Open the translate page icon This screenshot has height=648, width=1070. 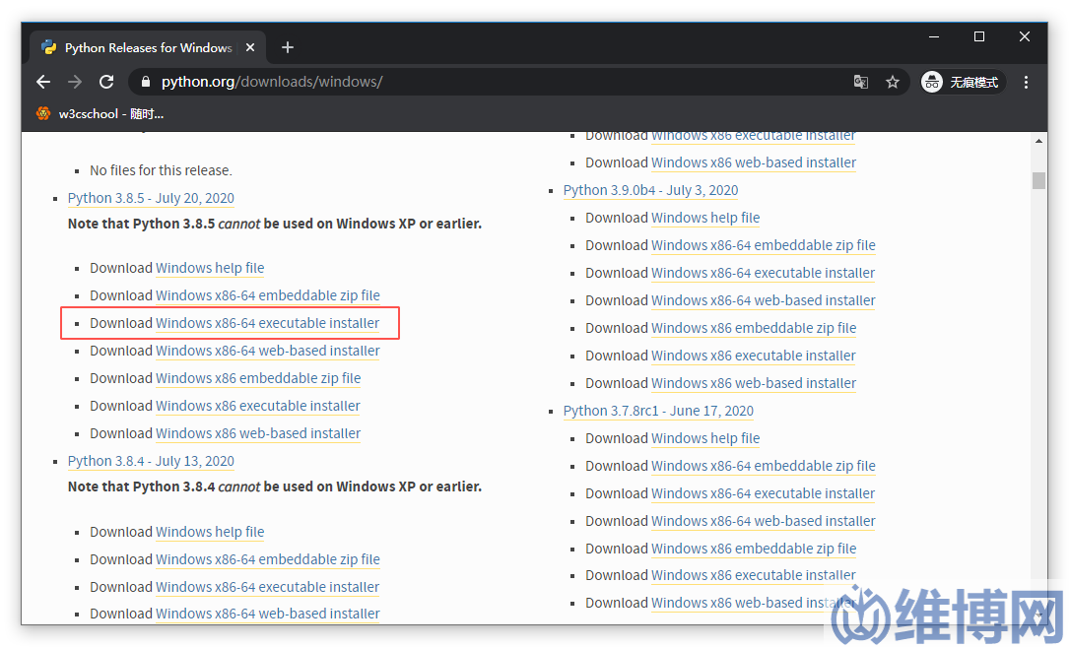coord(860,82)
